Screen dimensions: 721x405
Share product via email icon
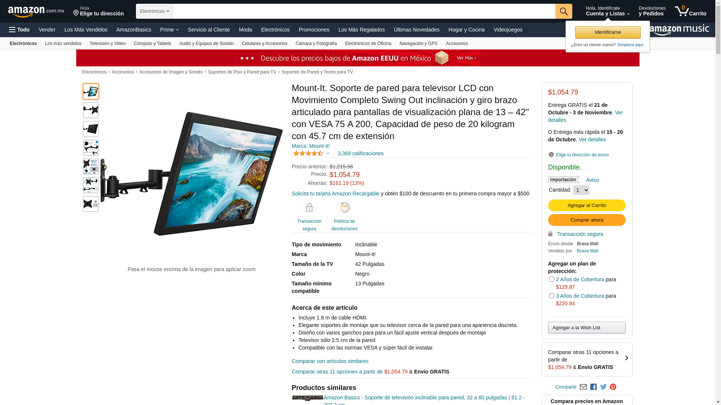coord(583,387)
